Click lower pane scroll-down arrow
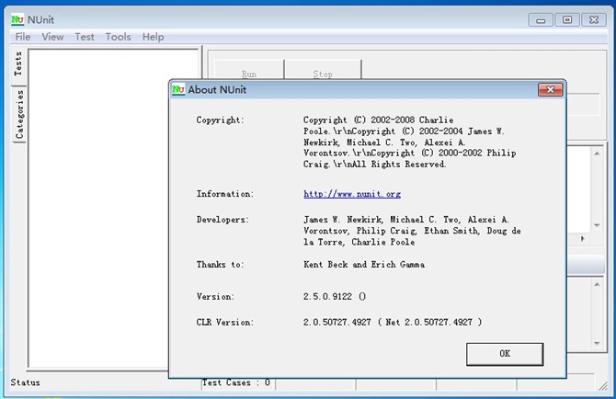616x399 pixels. [x=597, y=343]
